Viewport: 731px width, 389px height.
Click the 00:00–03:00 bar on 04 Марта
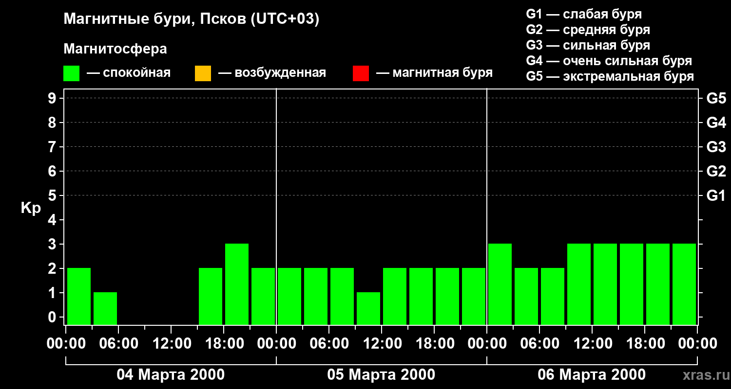click(79, 296)
